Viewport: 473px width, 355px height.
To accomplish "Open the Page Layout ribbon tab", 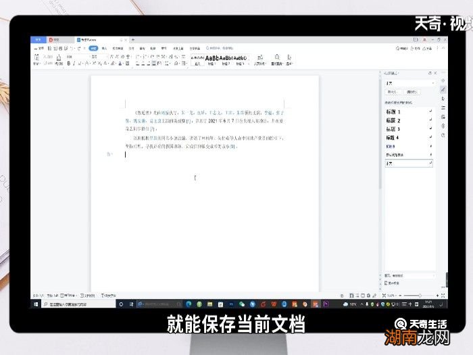I will click(x=118, y=48).
